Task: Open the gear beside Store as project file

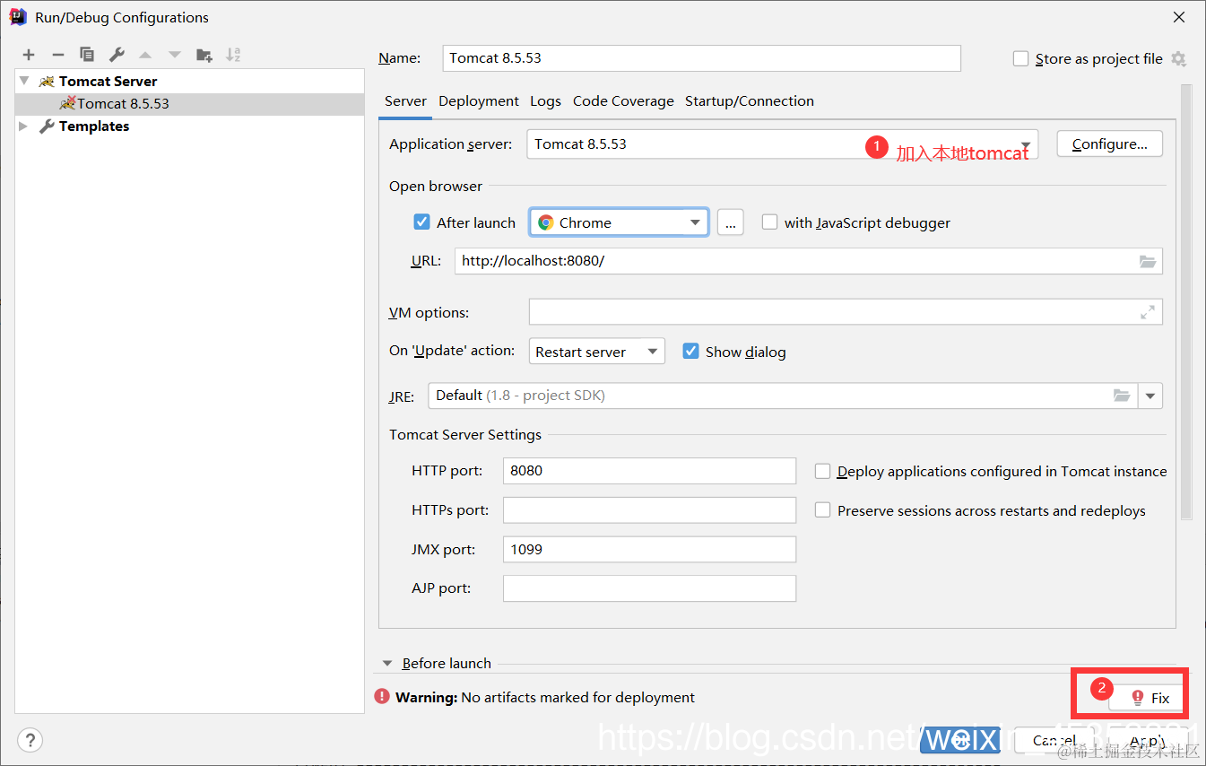Action: click(x=1178, y=58)
